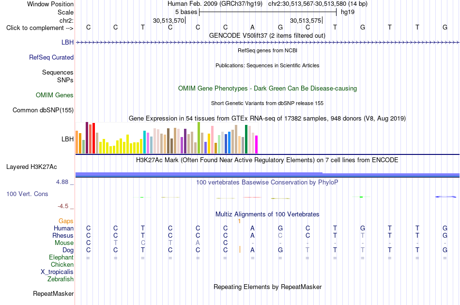Click the light A base in Mouse row

click(198, 243)
